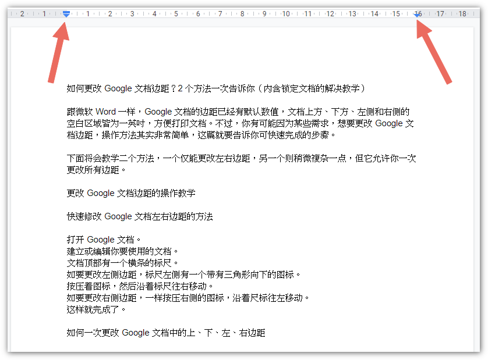Click the line starting '空白区域皆为一英吋'
This screenshot has height=360, width=488.
[240, 123]
